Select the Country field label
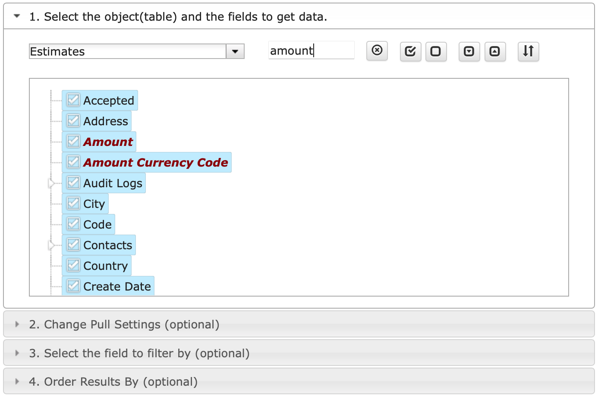This screenshot has width=598, height=396. click(x=106, y=266)
